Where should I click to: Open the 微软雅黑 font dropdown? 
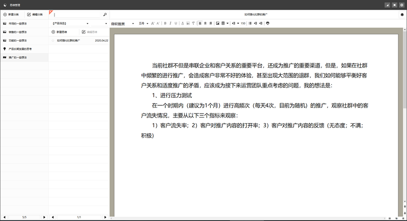coord(122,23)
